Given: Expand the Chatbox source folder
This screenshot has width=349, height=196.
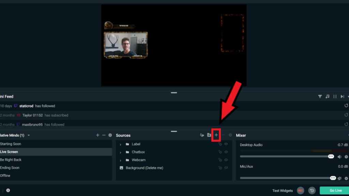Looking at the screenshot, I should point(120,152).
